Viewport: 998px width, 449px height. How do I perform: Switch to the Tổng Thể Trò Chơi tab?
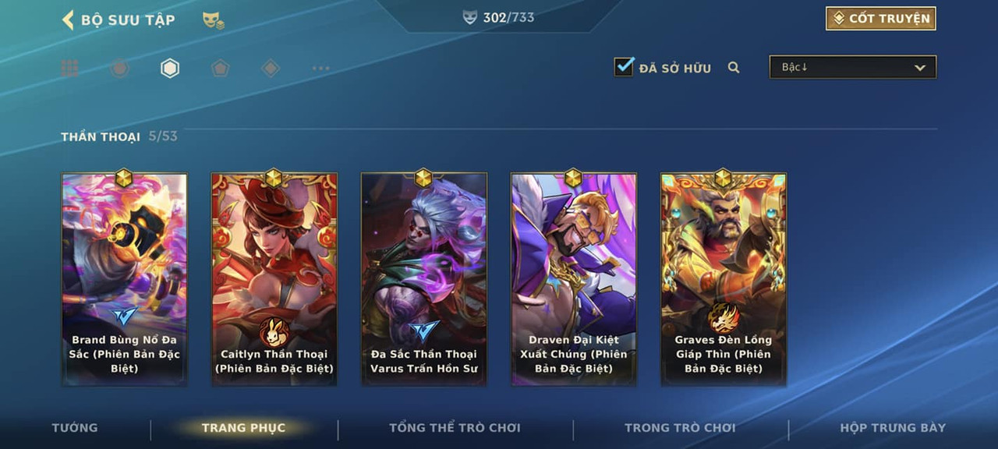455,428
